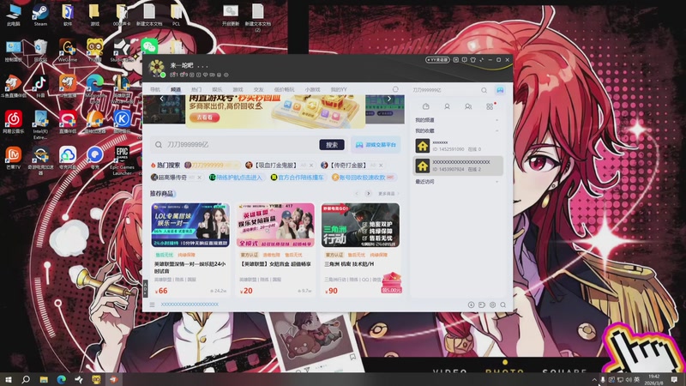Open File Explorer from the taskbar
Viewport: 686px width, 386px height.
(44, 379)
